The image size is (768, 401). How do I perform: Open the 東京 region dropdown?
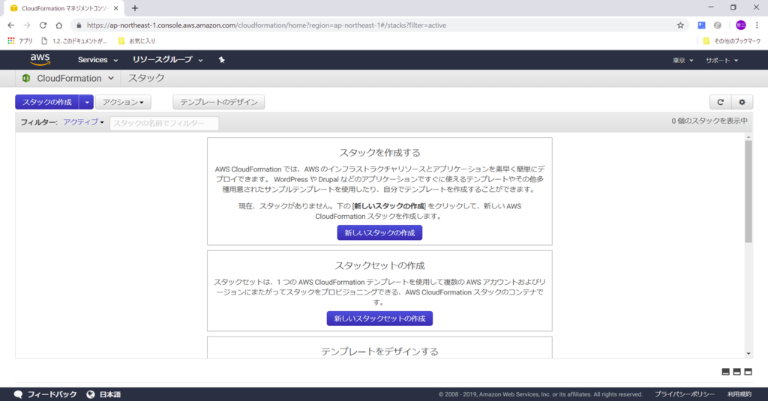[682, 60]
